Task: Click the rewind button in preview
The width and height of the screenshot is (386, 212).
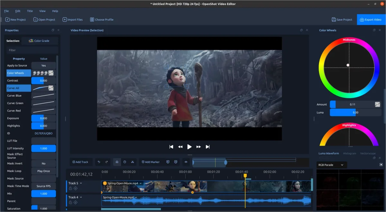Action: tap(180, 147)
